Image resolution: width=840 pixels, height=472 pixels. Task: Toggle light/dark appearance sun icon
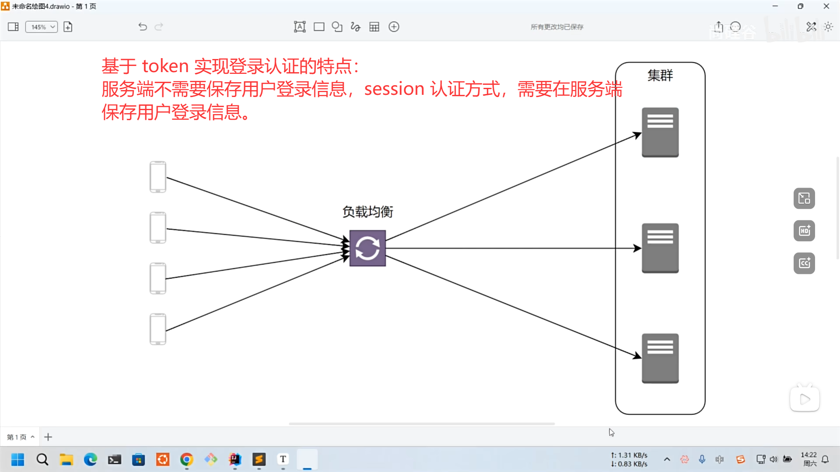(828, 27)
